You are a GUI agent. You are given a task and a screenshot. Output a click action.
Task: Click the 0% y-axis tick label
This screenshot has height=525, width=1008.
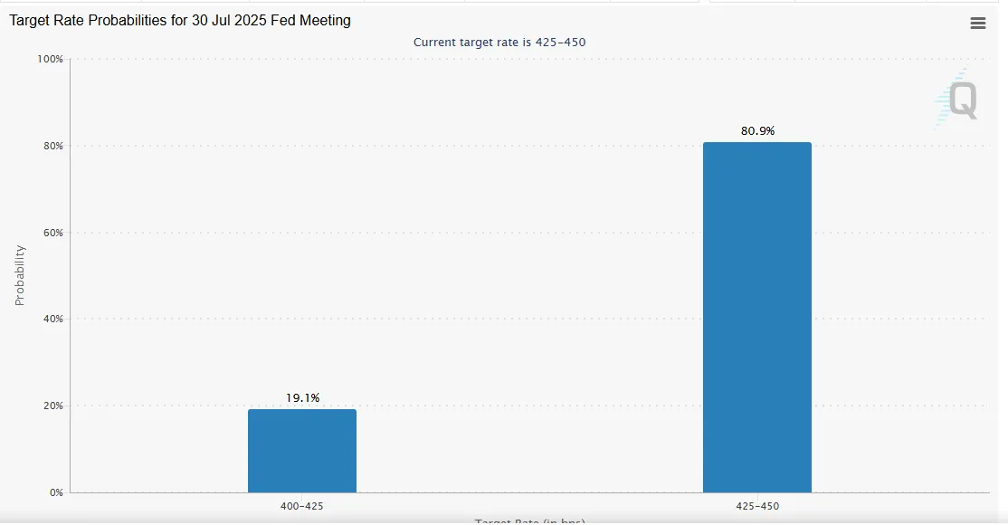[54, 492]
